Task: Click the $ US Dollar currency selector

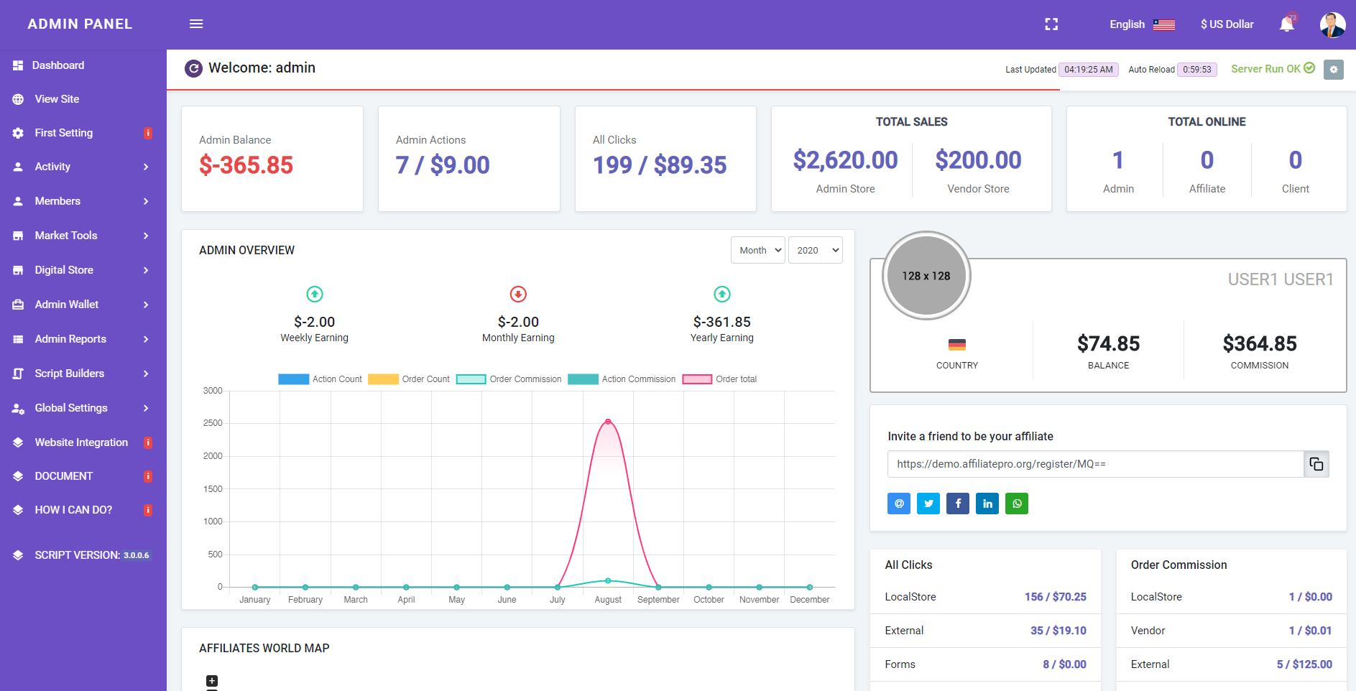Action: coord(1227,24)
